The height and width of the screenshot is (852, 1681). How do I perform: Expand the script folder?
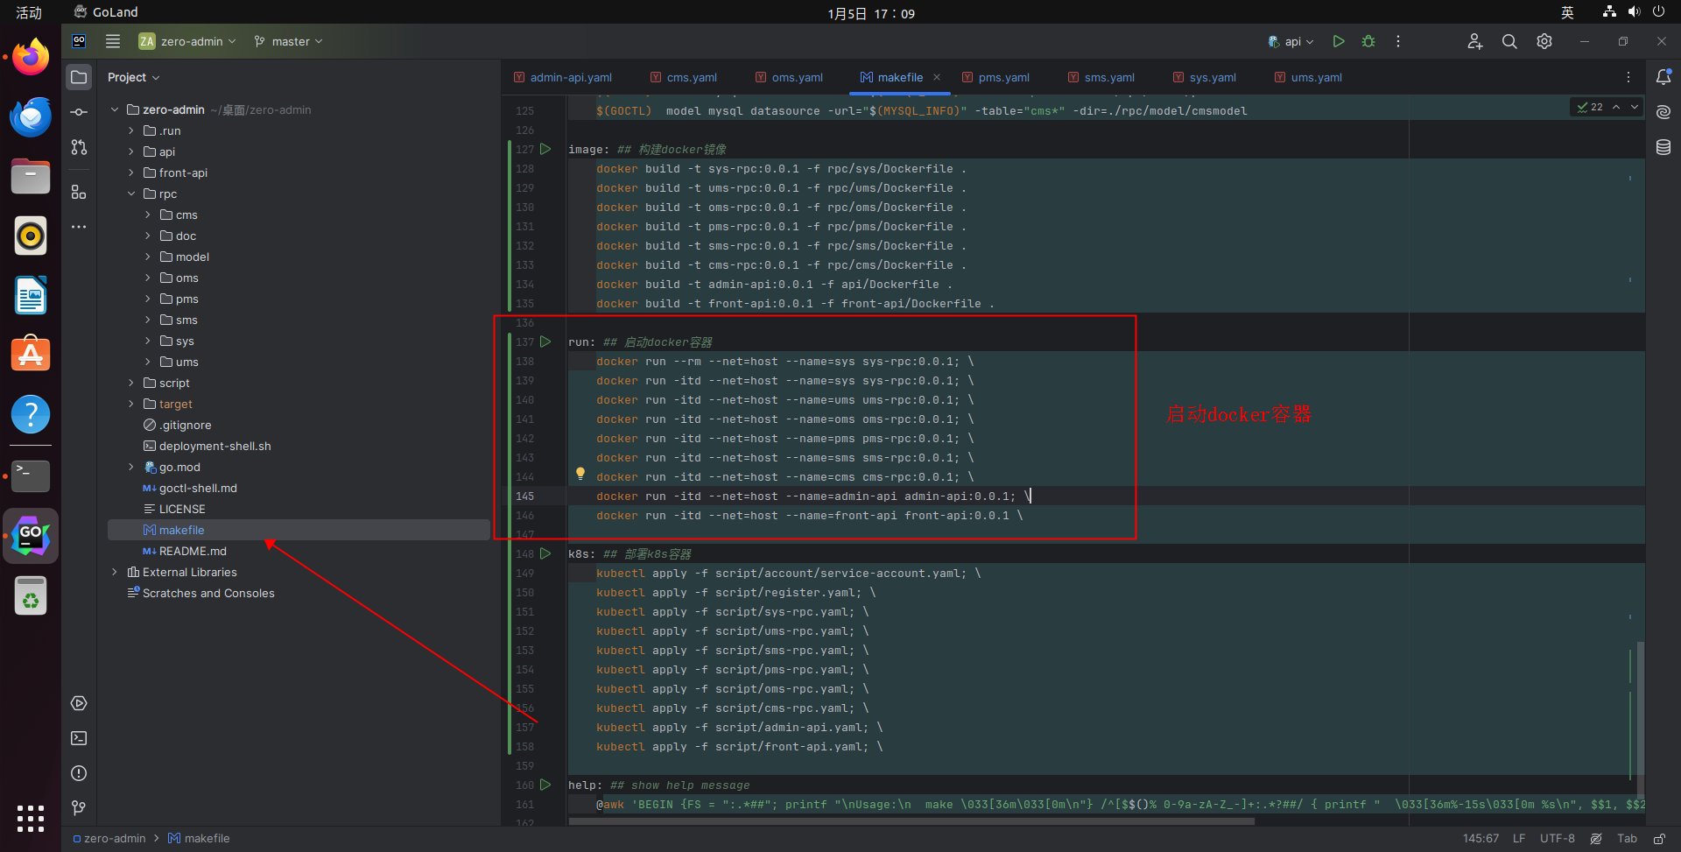[x=131, y=383]
